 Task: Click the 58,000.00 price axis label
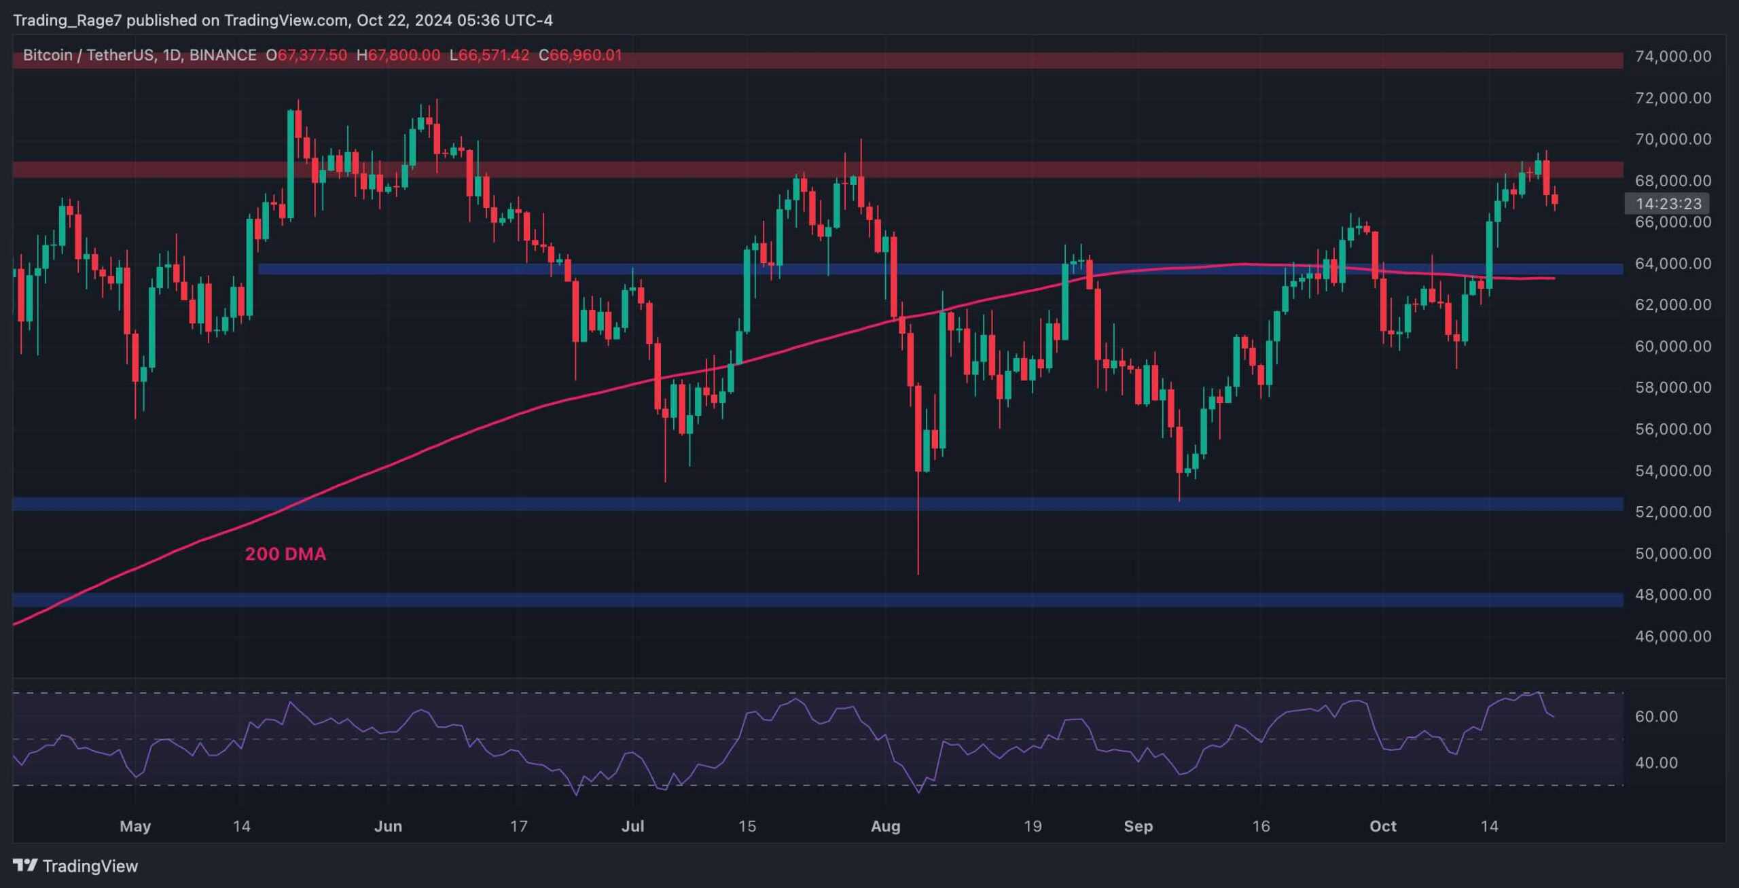[x=1673, y=388]
